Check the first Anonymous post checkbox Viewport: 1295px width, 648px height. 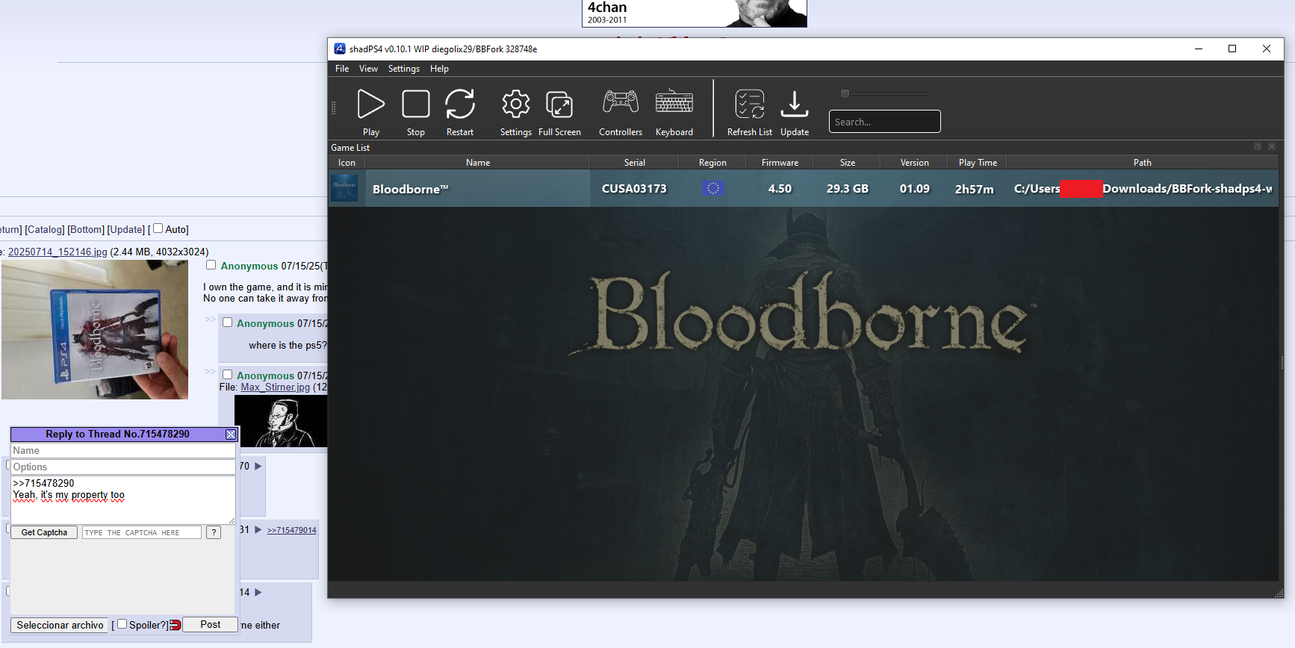pyautogui.click(x=211, y=265)
